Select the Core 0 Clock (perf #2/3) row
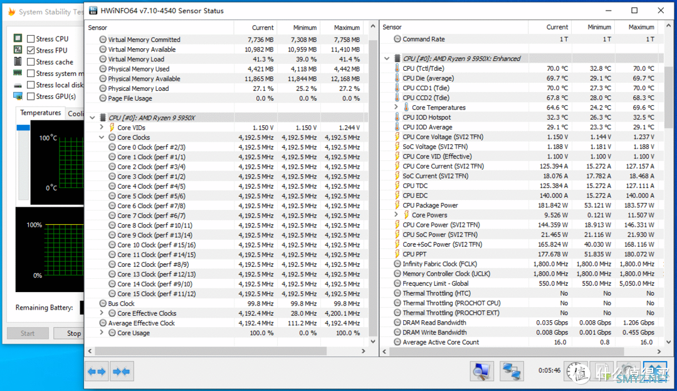 (x=227, y=147)
